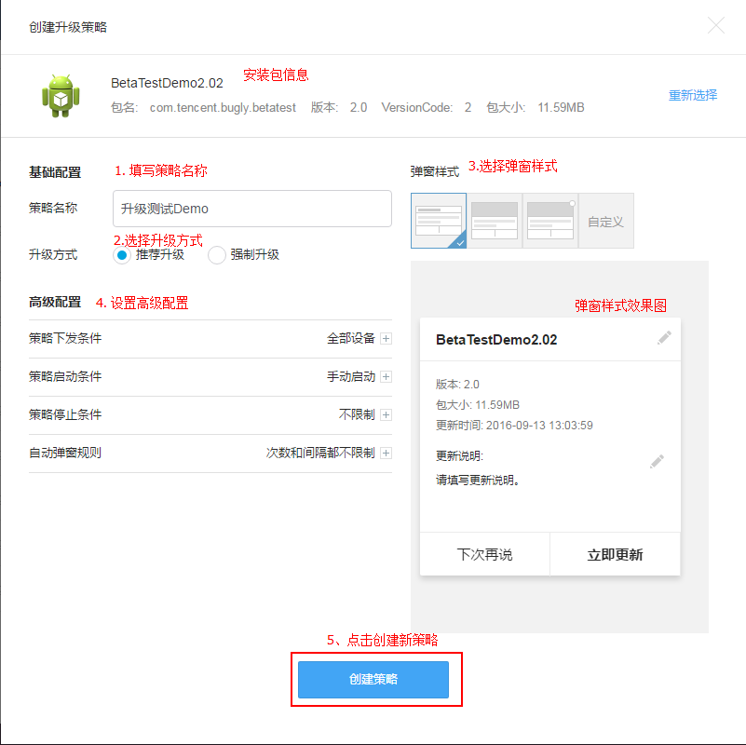This screenshot has height=745, width=746.
Task: Expand 自动弹窗规则 plus icon
Action: click(386, 454)
